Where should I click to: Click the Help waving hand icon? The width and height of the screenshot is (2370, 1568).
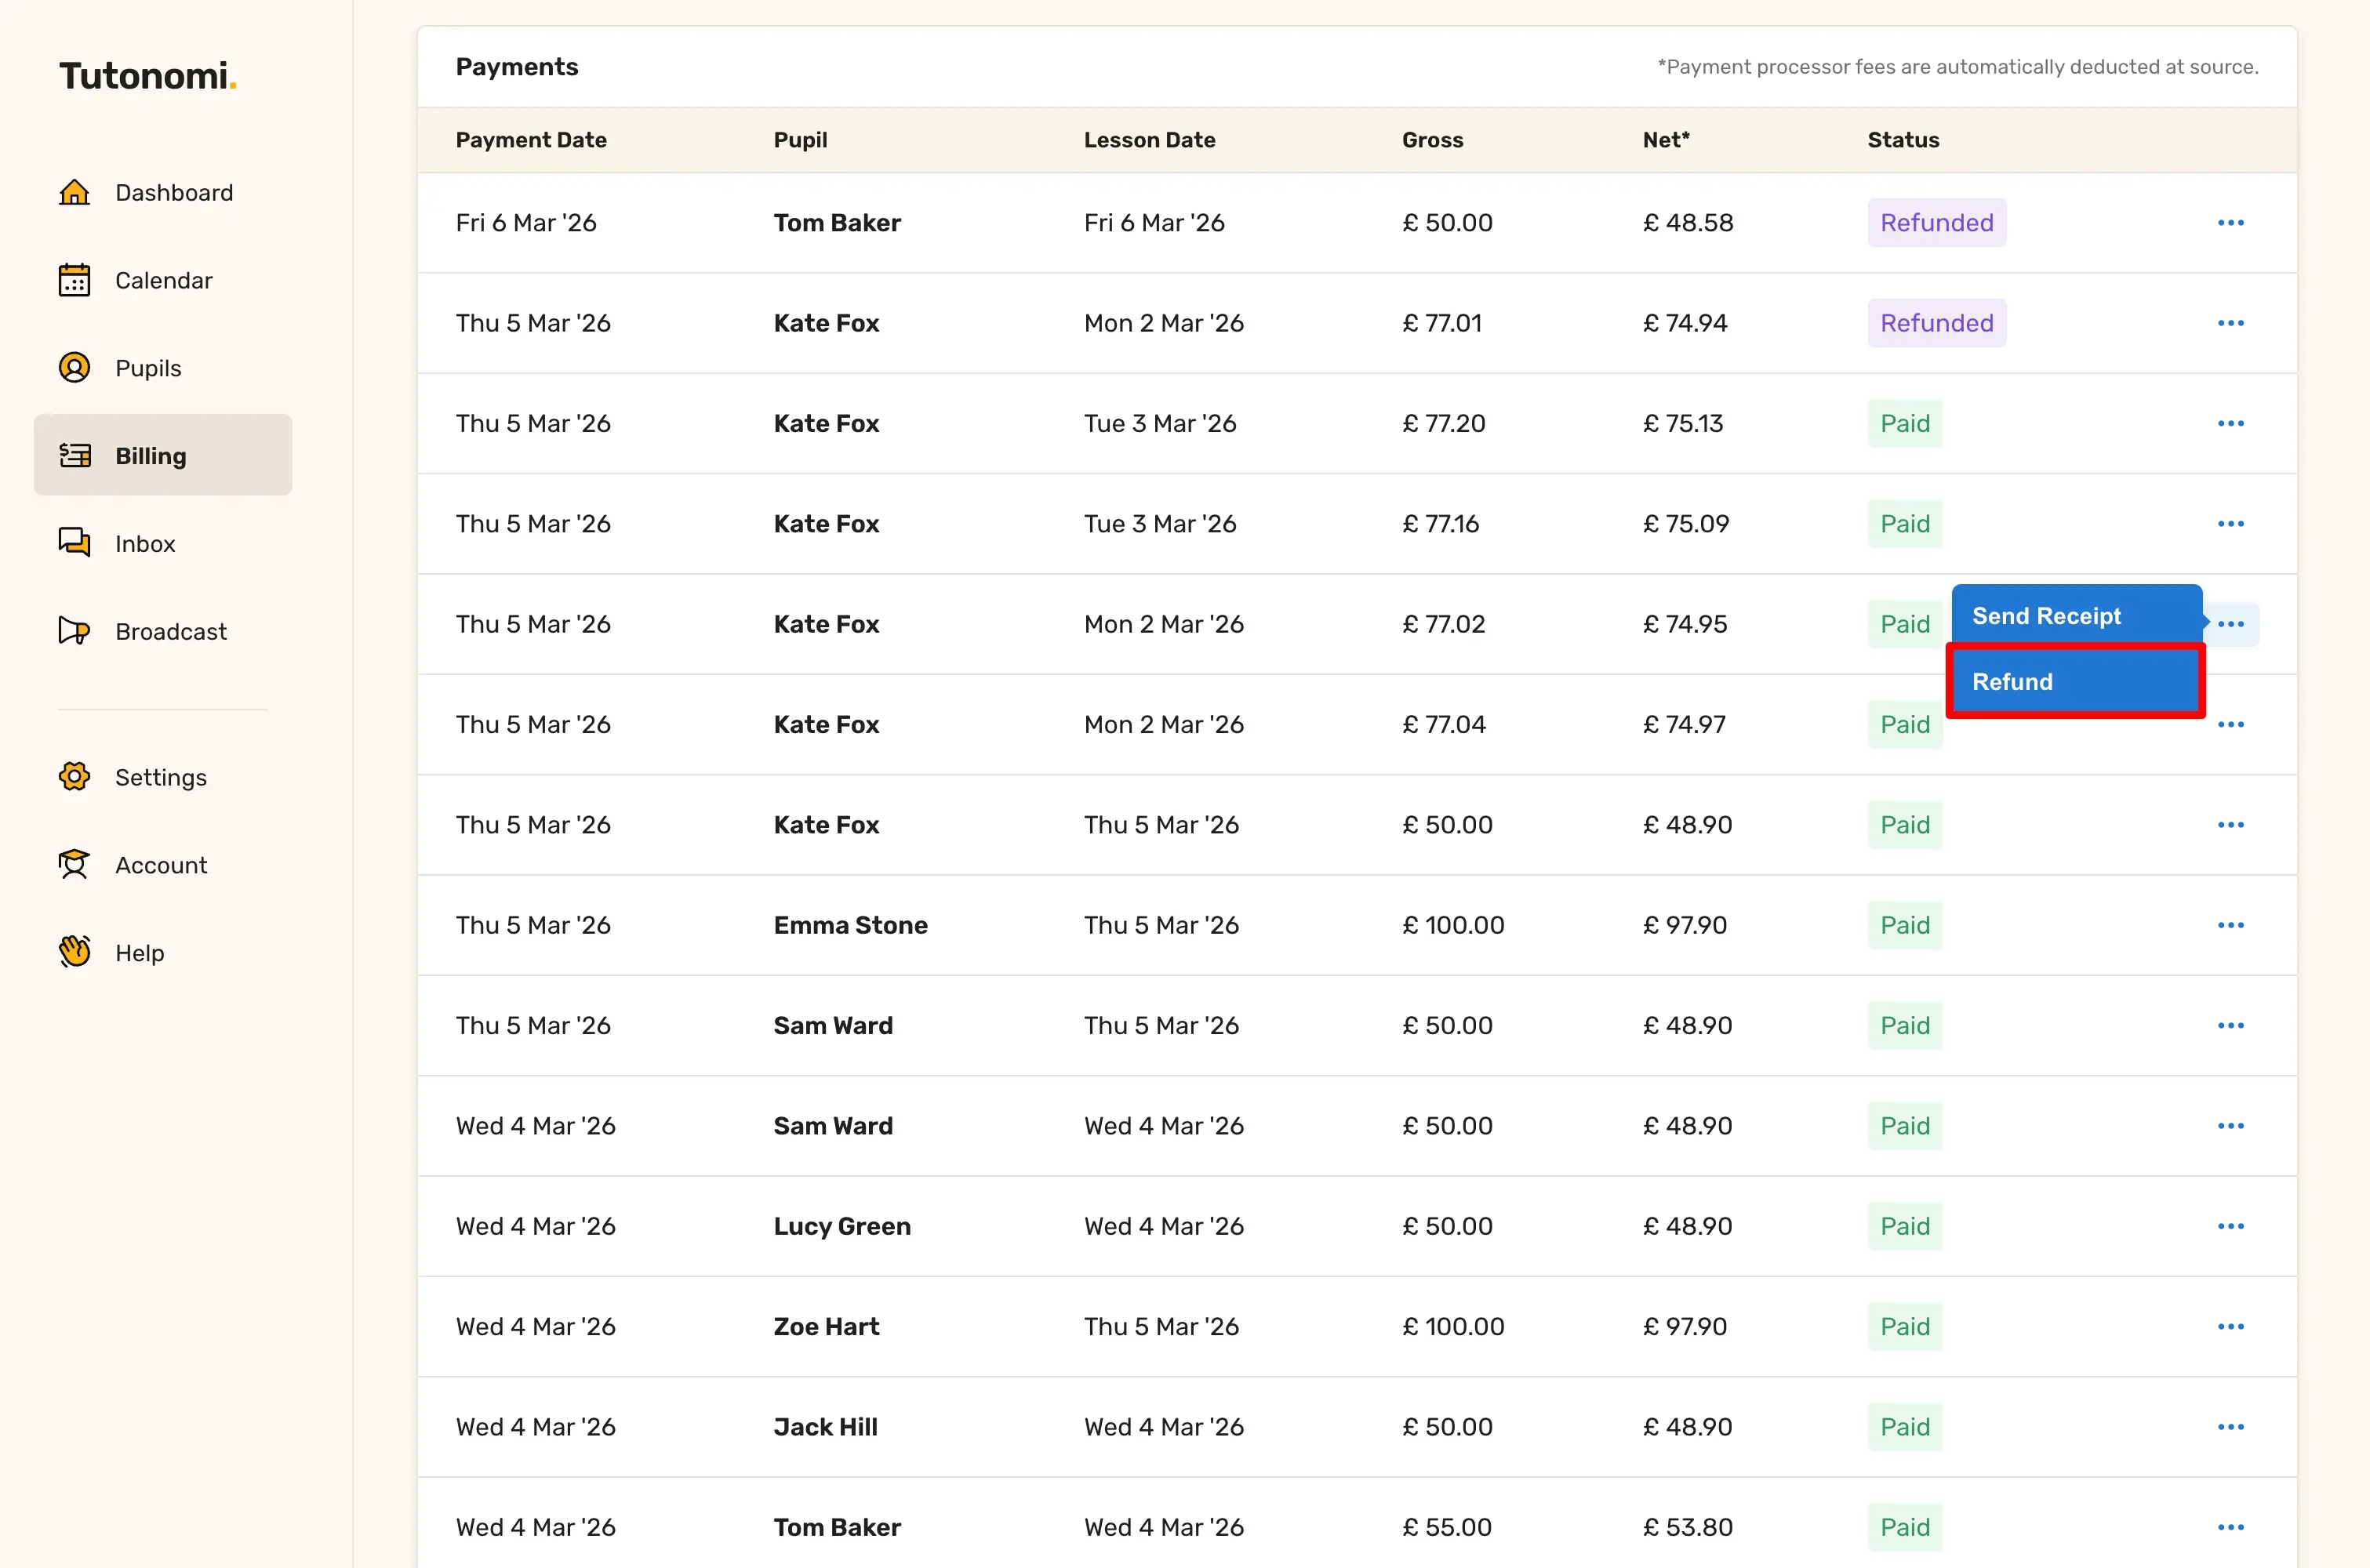(74, 952)
